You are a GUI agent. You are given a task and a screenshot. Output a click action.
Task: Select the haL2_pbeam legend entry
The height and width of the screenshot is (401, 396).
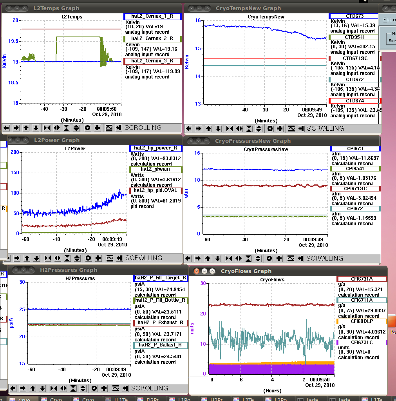click(156, 169)
